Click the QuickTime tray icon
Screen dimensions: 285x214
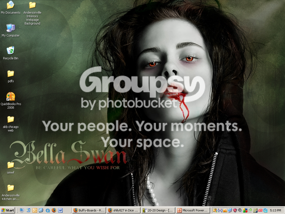click(265, 210)
